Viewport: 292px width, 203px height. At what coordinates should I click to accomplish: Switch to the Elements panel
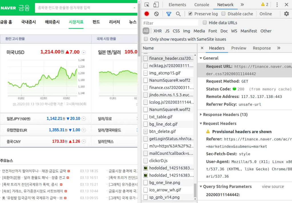pos(177,5)
